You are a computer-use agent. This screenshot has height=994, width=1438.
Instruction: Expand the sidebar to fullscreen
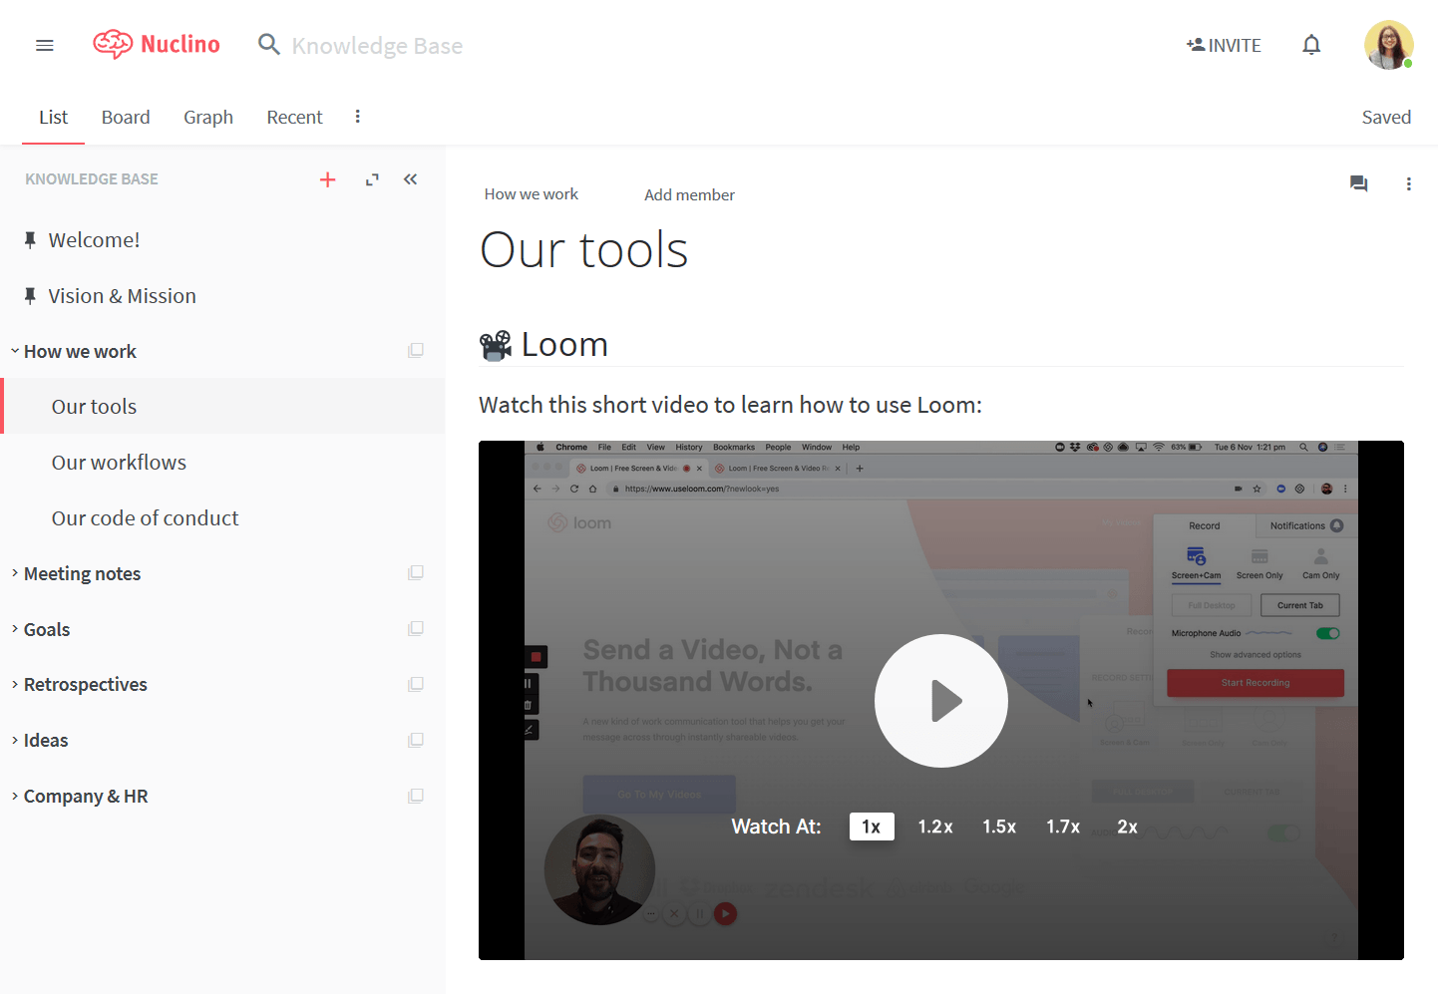[372, 179]
